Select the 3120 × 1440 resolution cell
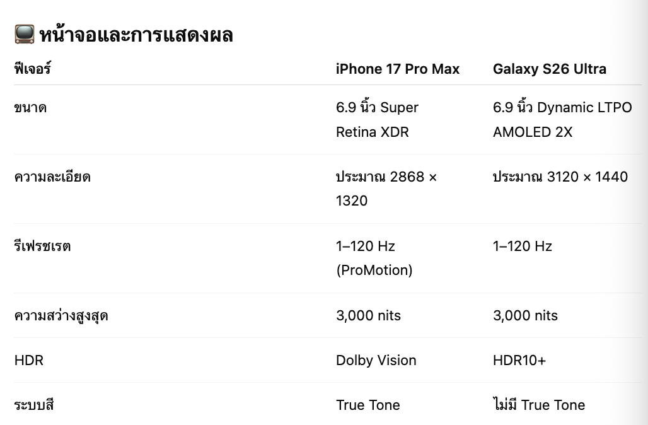 click(560, 177)
